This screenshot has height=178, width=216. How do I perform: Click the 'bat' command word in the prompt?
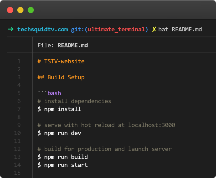163,29
